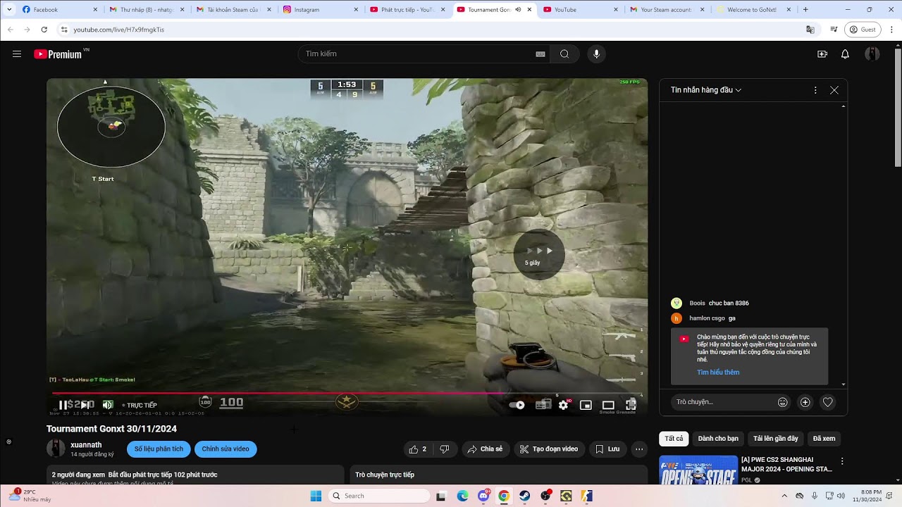Open player settings gear

(x=564, y=405)
